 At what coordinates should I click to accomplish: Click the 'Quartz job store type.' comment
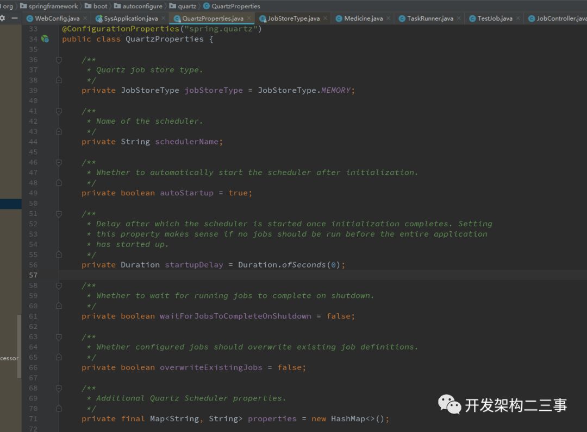(x=149, y=70)
